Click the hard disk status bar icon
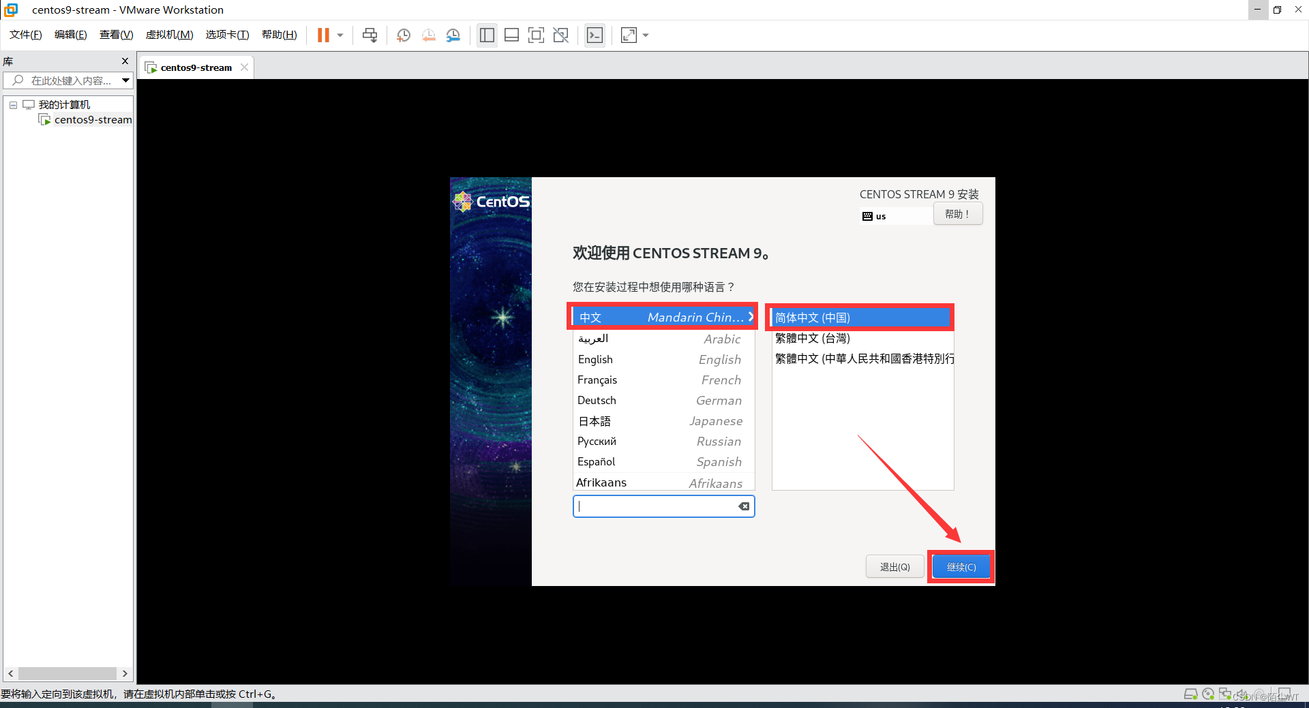This screenshot has height=708, width=1309. [1190, 694]
